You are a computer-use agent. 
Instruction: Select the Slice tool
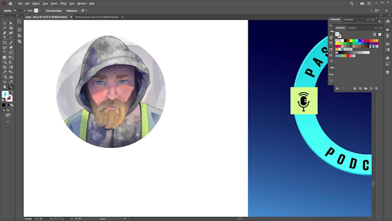pos(11,82)
